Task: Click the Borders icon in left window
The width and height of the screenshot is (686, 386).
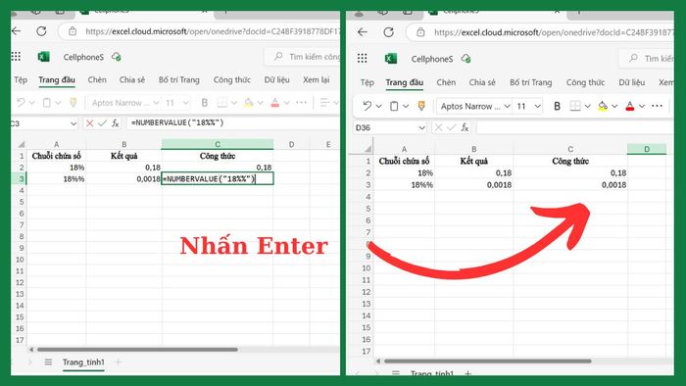Action: [x=222, y=103]
